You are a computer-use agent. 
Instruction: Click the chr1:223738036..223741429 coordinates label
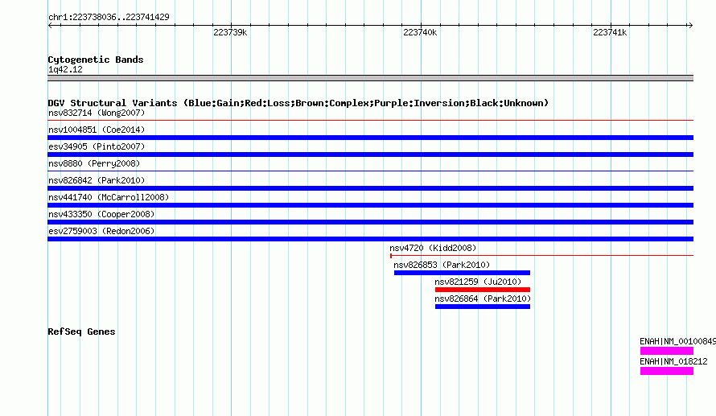(x=109, y=17)
